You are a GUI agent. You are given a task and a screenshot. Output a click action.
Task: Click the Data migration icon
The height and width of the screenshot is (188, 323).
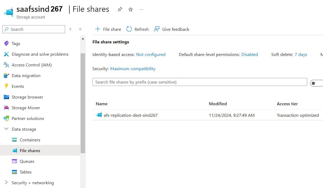tap(6, 76)
